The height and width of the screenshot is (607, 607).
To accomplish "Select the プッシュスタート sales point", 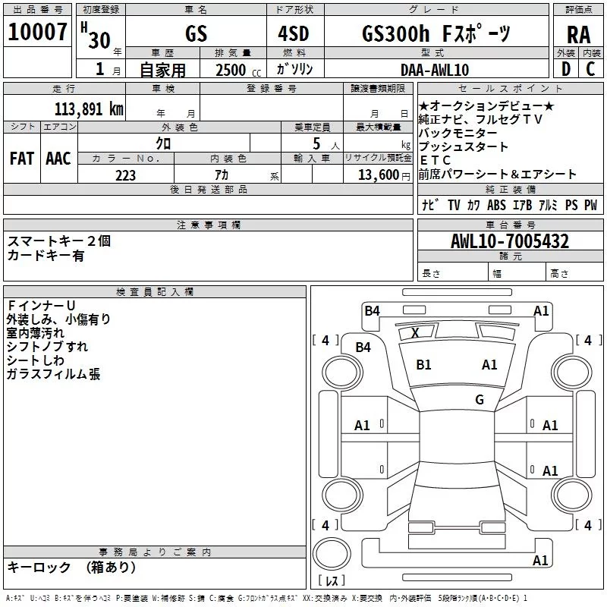I will click(x=464, y=146).
